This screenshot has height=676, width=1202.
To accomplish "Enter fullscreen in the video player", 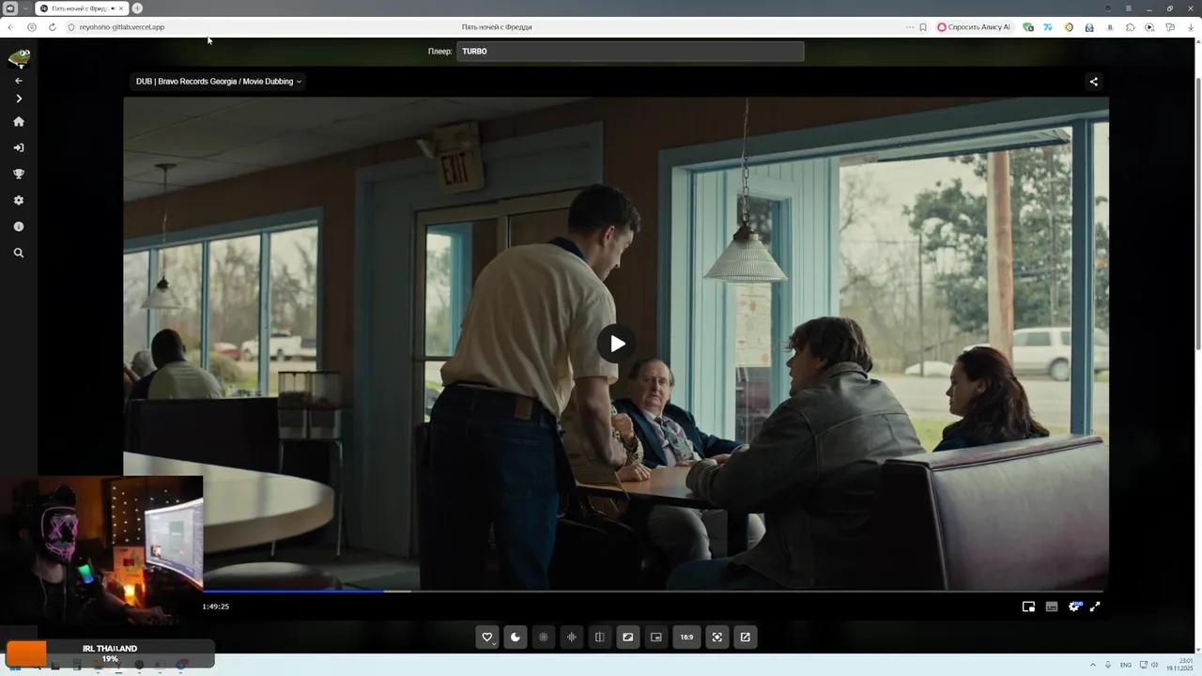I will tap(1095, 607).
